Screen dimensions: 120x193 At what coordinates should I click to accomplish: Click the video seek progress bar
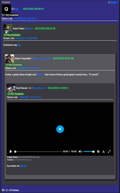(38, 152)
